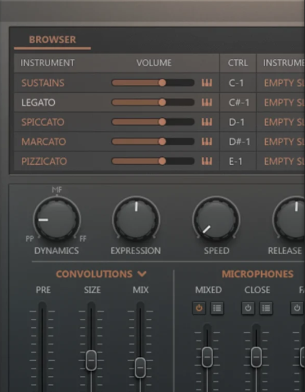Screen dimensions: 305x392
Task: Click the D#-1 control key cell
Action: tap(238, 142)
